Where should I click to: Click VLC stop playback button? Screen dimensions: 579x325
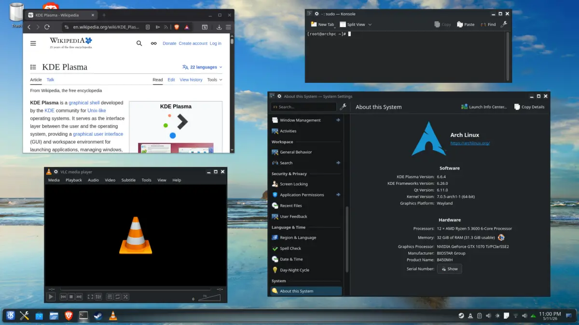pyautogui.click(x=71, y=297)
